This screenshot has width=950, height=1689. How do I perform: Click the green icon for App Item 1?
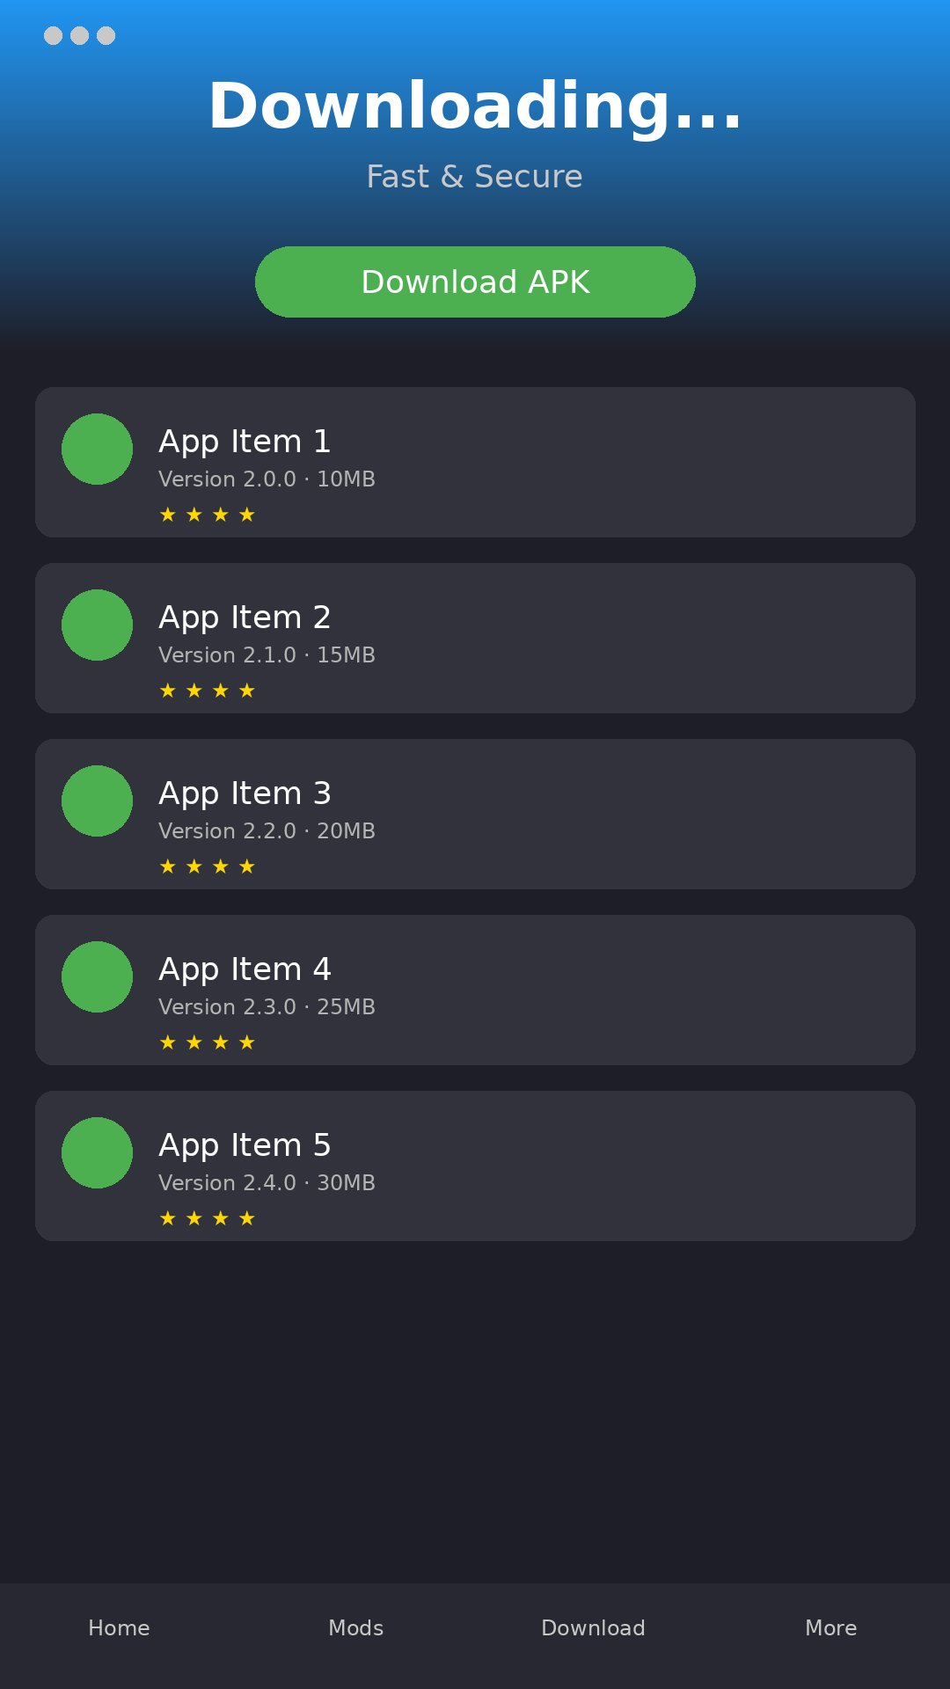click(x=97, y=449)
